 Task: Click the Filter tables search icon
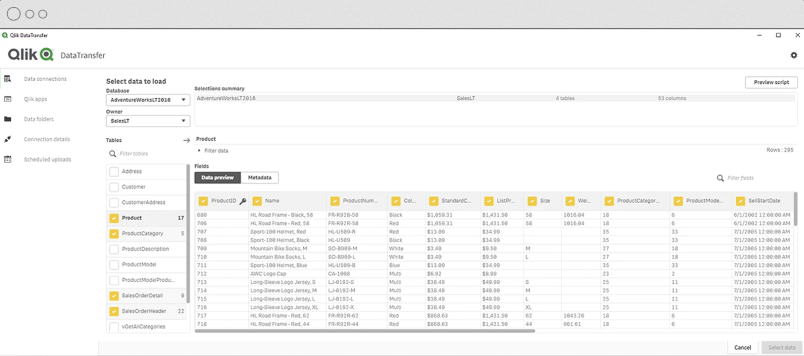[x=112, y=153]
